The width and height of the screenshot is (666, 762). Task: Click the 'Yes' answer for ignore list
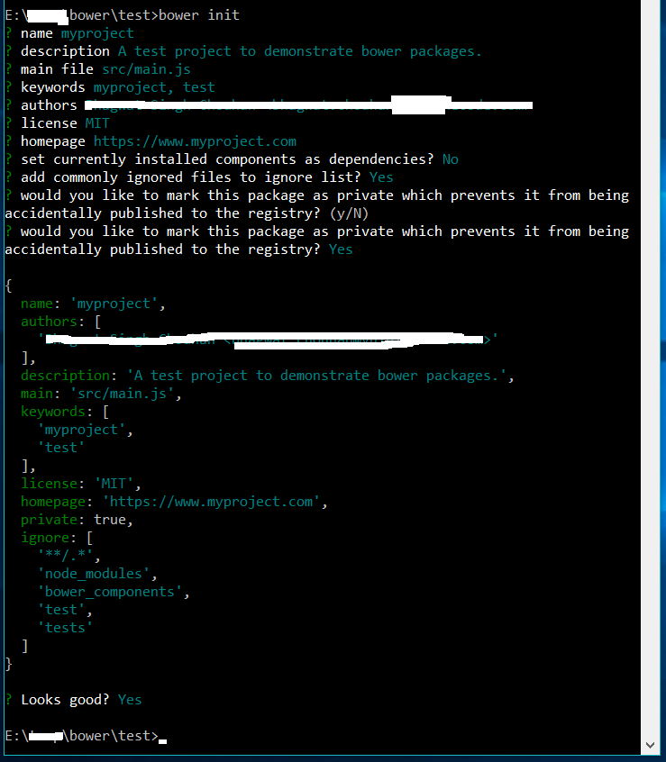tap(381, 177)
